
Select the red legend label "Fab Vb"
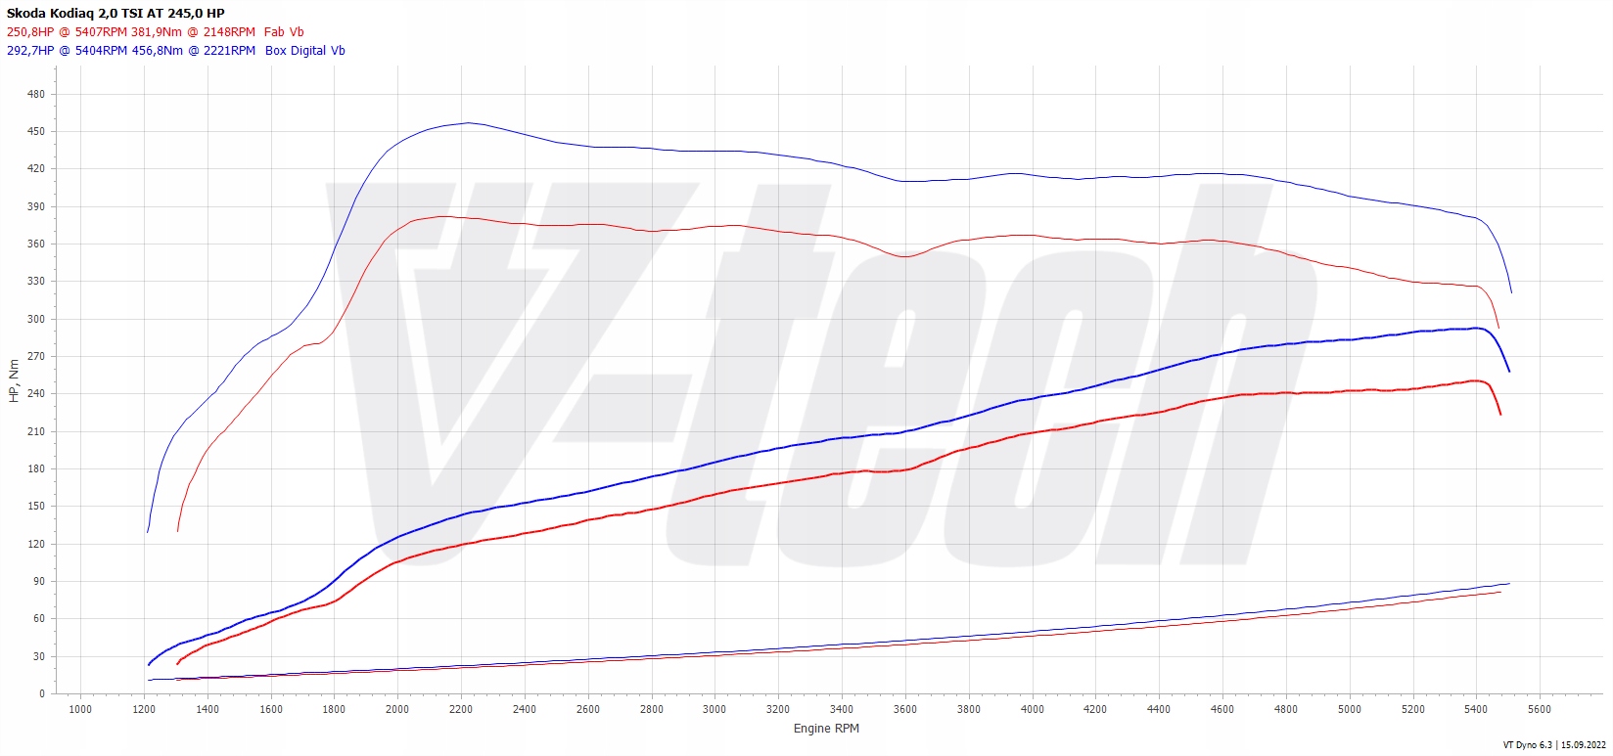(x=284, y=32)
